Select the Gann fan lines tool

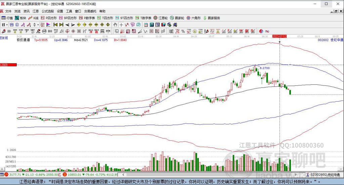pos(122,31)
